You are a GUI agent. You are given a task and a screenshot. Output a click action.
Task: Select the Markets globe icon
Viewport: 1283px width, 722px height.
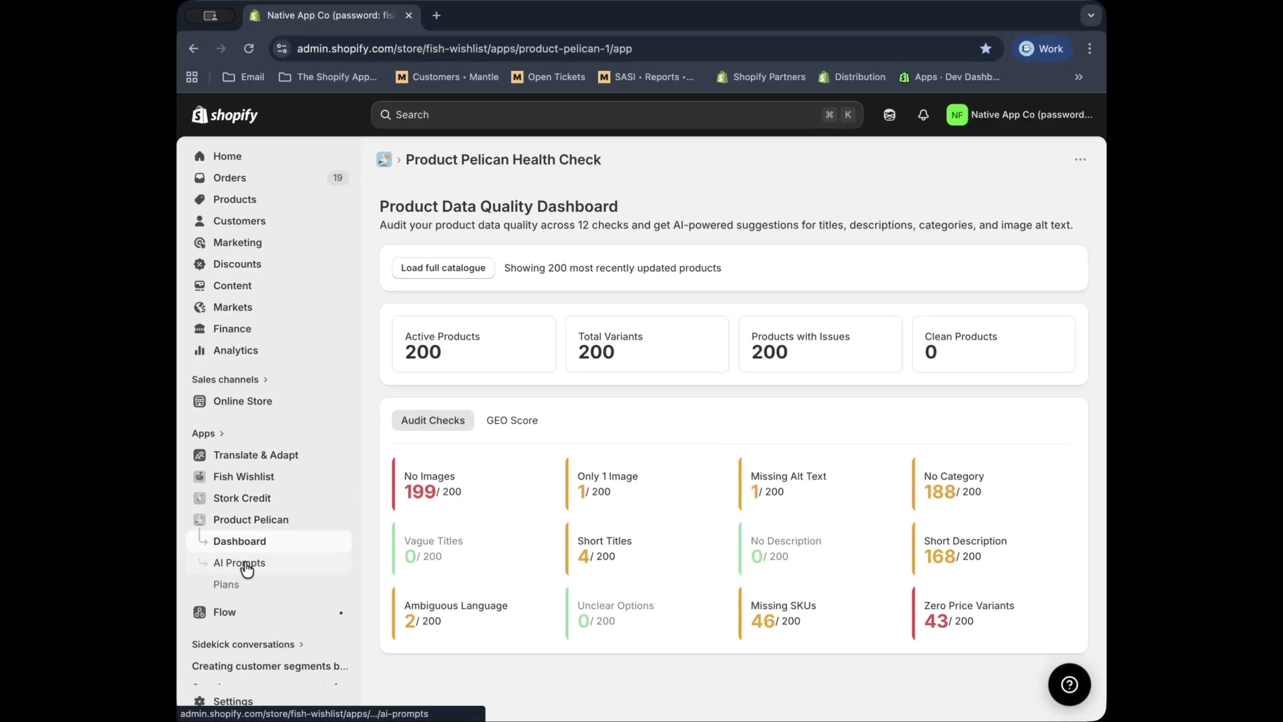[199, 307]
